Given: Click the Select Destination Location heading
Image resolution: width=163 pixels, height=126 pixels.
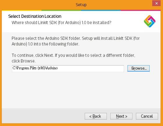Looking at the screenshot, I should (x=35, y=16).
